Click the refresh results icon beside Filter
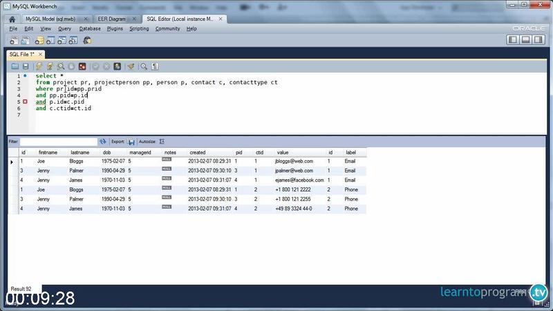This screenshot has height=311, width=553. [x=102, y=142]
